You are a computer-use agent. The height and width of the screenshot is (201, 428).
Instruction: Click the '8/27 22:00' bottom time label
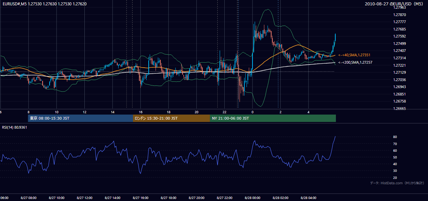(x=224, y=198)
